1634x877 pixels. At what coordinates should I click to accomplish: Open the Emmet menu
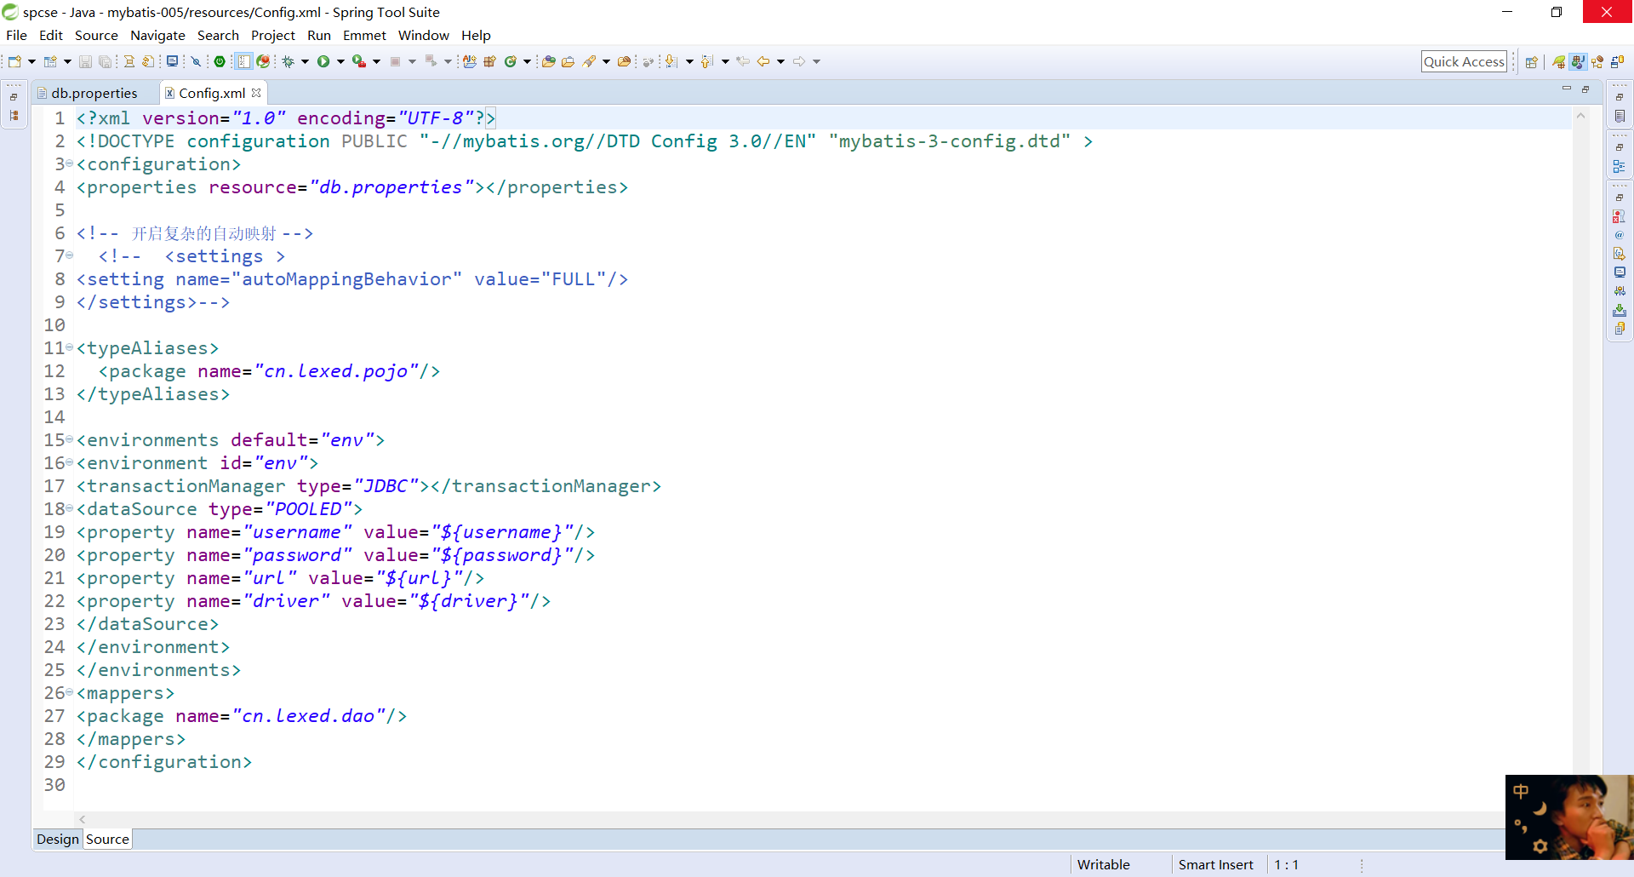[364, 35]
